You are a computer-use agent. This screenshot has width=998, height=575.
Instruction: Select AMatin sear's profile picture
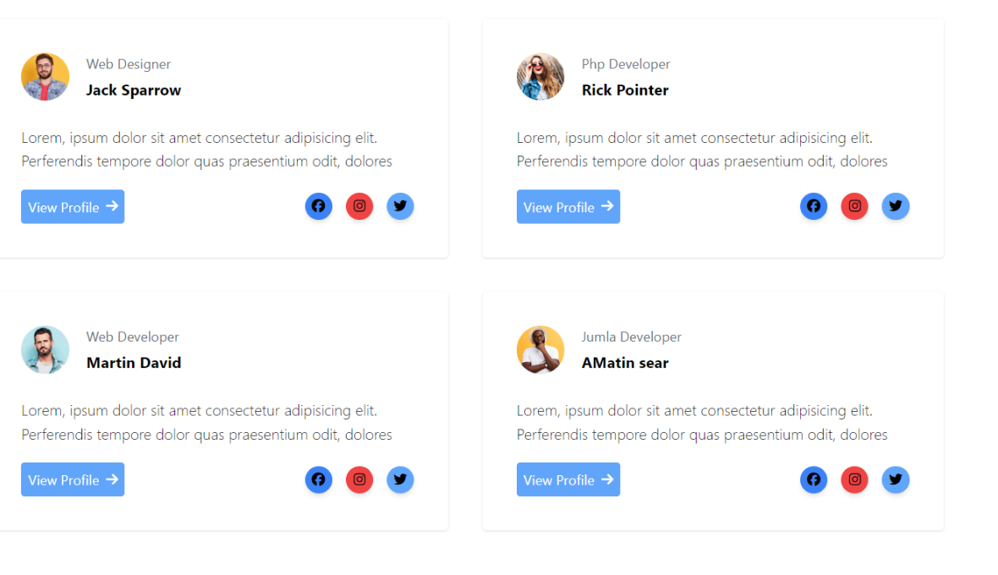(x=540, y=350)
